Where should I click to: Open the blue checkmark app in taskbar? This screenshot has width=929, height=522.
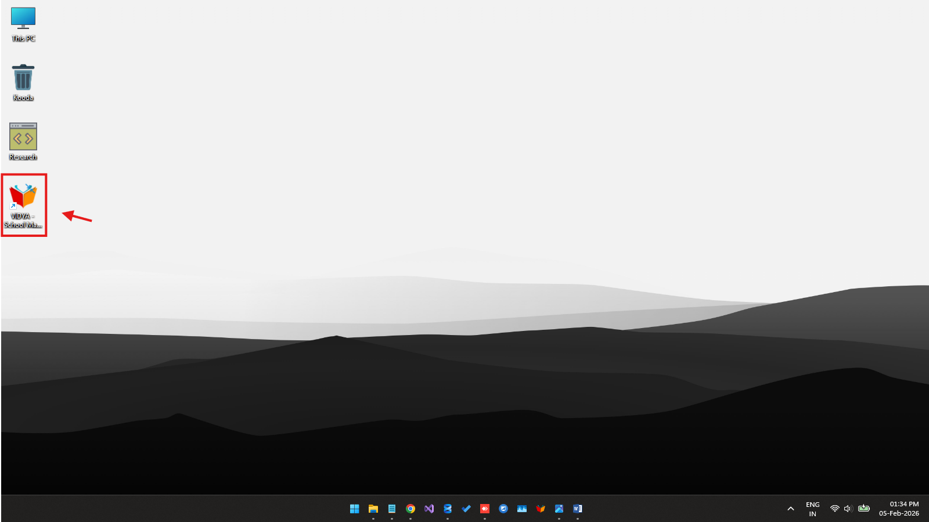click(x=466, y=509)
